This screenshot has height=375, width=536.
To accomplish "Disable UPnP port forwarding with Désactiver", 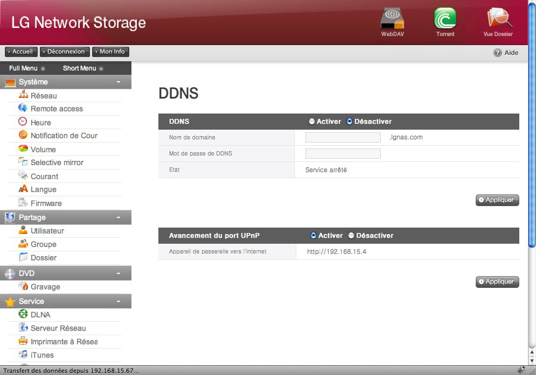I will tap(351, 236).
